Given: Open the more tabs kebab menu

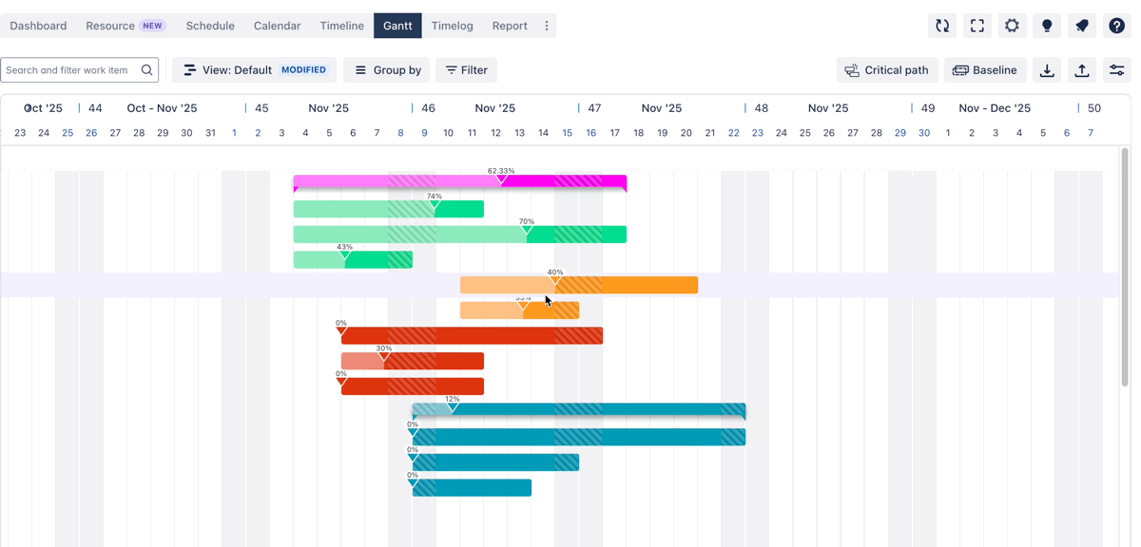Looking at the screenshot, I should pyautogui.click(x=547, y=26).
